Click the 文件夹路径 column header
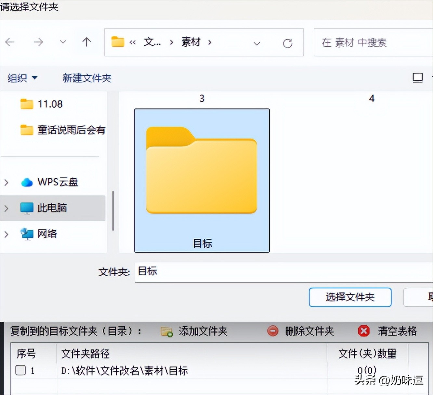 coord(85,353)
